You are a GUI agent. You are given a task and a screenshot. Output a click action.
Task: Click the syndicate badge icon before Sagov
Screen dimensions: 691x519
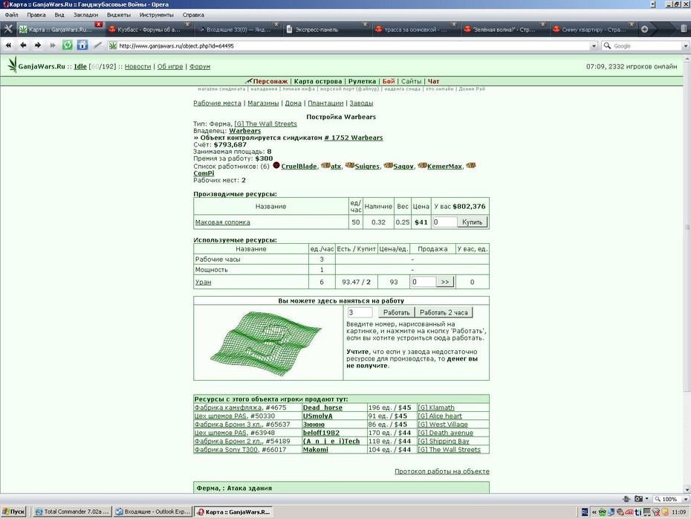[389, 165]
